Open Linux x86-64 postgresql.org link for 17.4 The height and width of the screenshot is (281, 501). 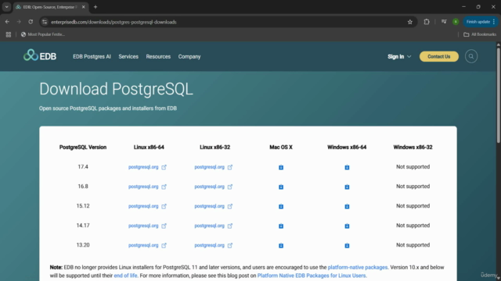click(147, 167)
